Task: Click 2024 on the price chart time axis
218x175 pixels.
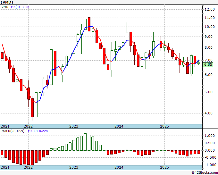Action: [119, 126]
